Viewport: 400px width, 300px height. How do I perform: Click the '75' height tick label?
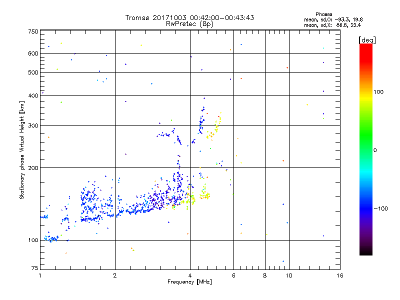coord(35,268)
